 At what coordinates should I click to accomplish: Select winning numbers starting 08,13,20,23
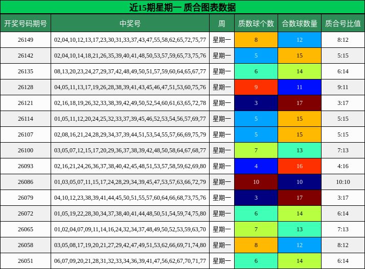click(130, 71)
